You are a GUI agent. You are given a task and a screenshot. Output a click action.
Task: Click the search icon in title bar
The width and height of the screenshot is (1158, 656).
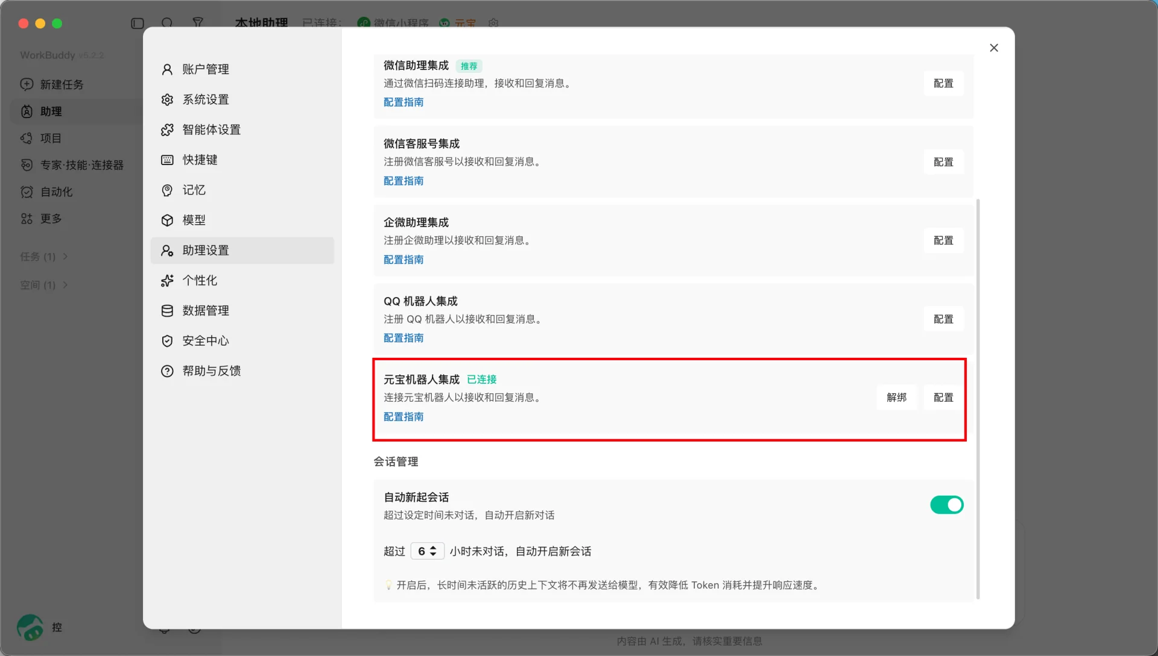coord(167,23)
